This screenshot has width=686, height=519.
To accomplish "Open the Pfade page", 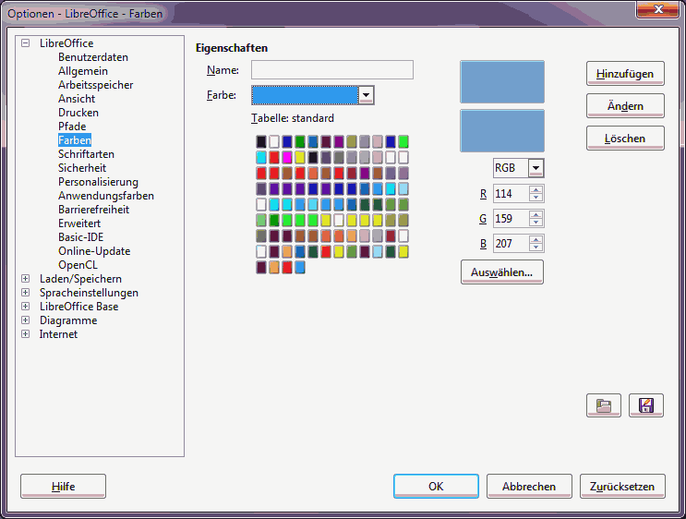I will point(72,126).
